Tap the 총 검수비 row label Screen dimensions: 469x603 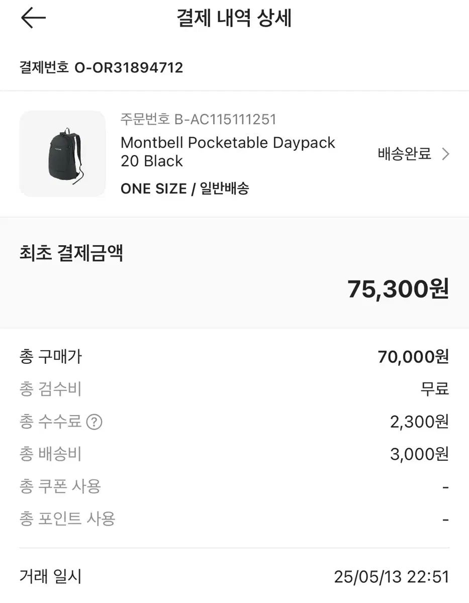click(x=50, y=389)
